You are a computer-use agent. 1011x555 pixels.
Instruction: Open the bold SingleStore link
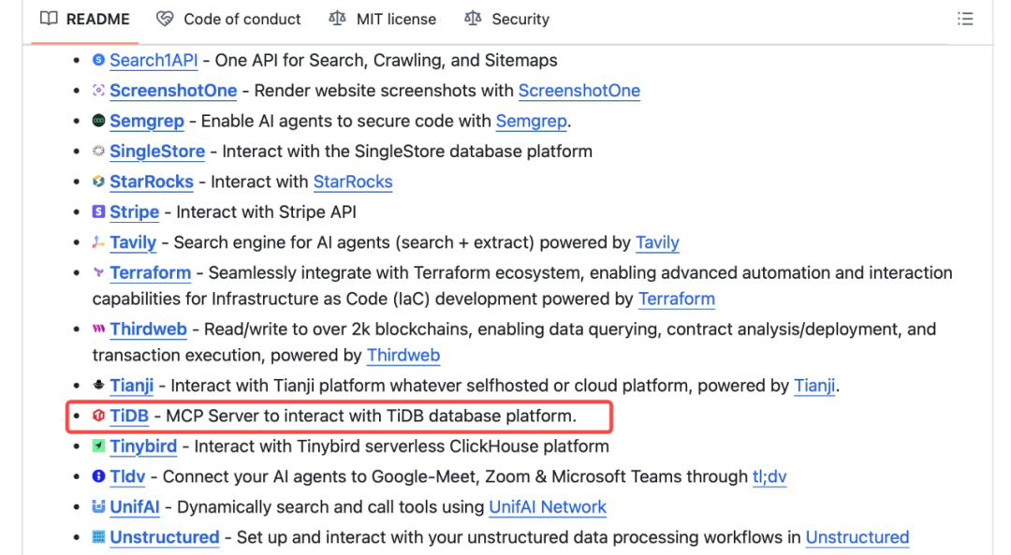(x=157, y=151)
